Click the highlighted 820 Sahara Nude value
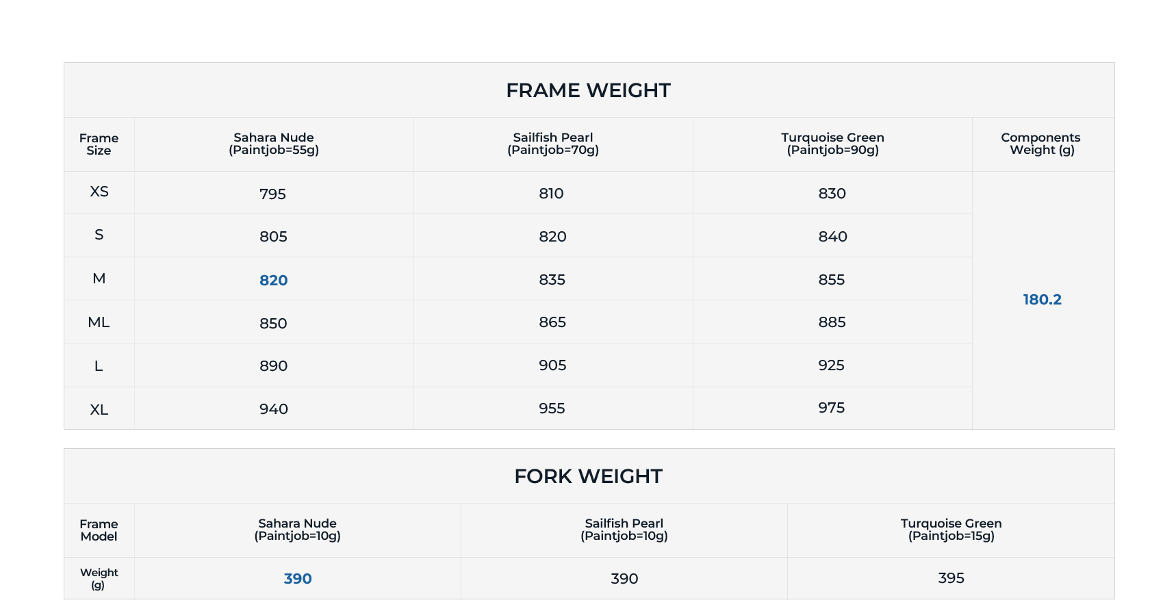Viewport: 1176px width, 609px height. [x=273, y=280]
